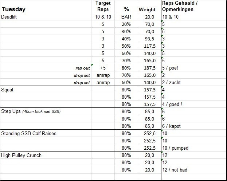Select the '6 / kapot' remark cell
This screenshot has height=181, width=227.
[x=171, y=126]
